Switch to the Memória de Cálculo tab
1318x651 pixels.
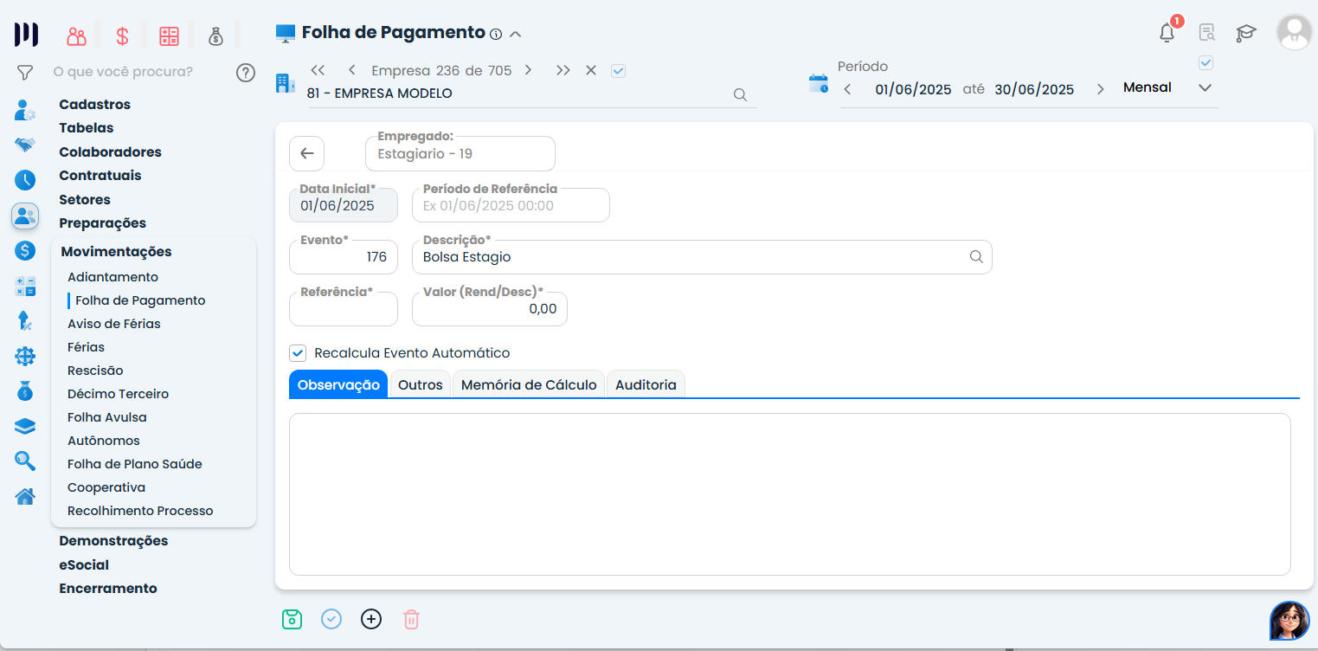[x=529, y=385]
